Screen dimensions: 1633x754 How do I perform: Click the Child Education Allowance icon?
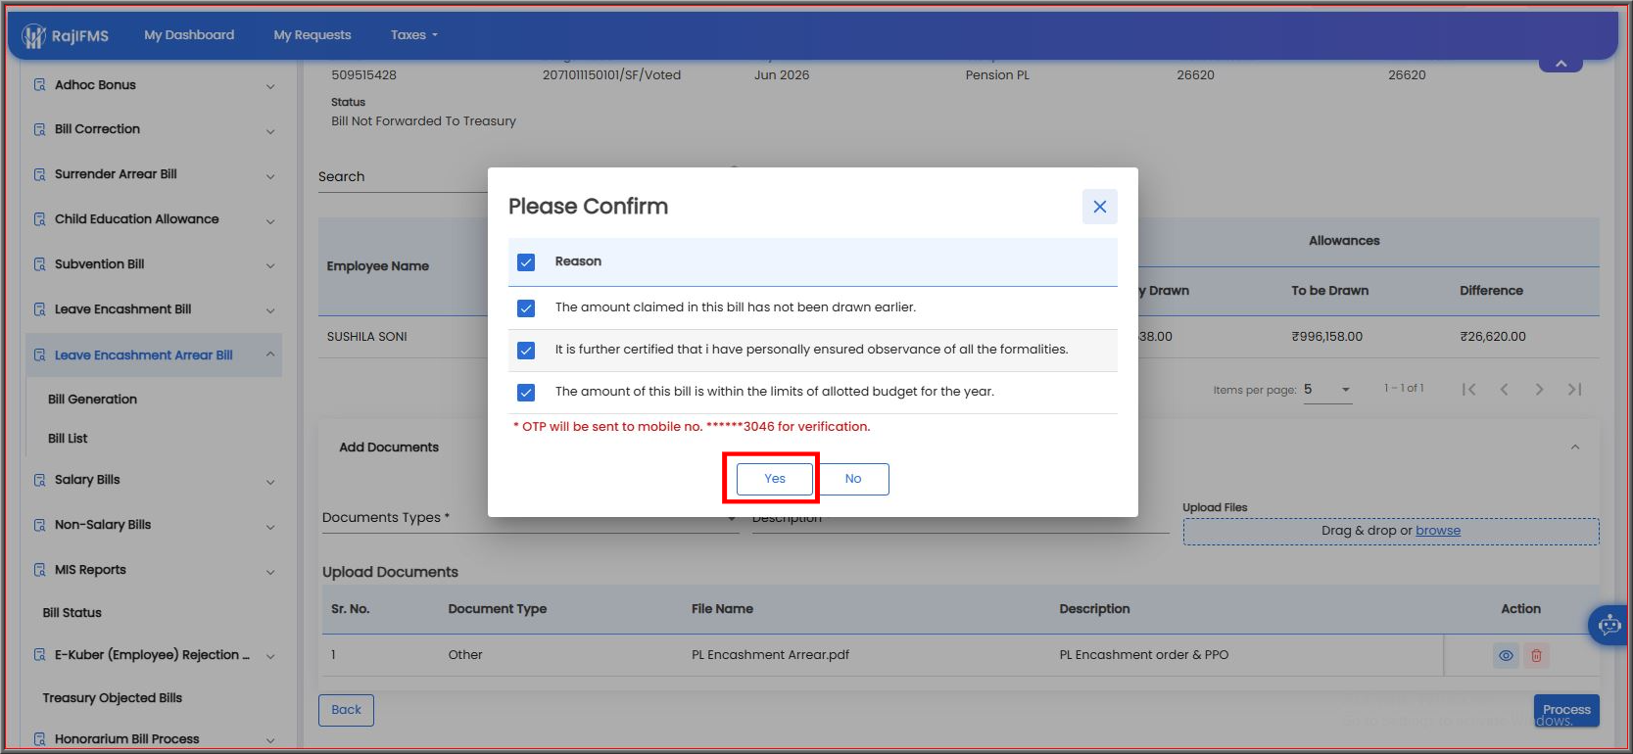tap(39, 219)
